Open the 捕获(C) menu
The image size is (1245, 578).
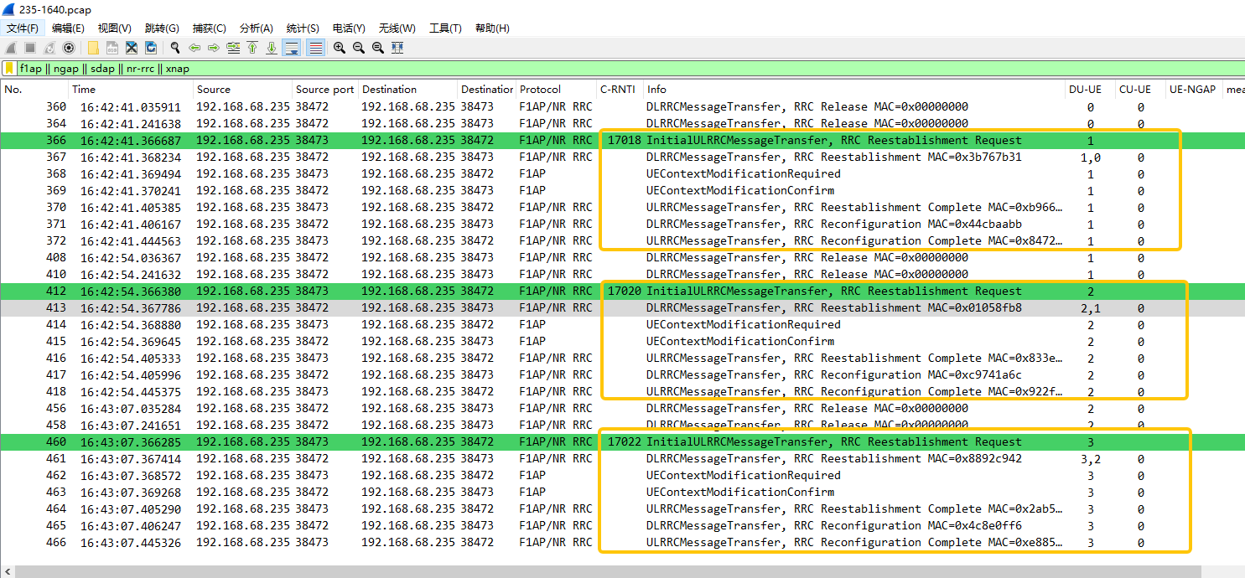[x=209, y=28]
